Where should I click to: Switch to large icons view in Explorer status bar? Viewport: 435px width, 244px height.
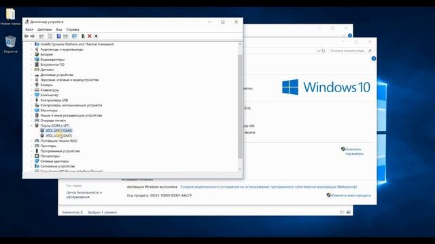349,212
